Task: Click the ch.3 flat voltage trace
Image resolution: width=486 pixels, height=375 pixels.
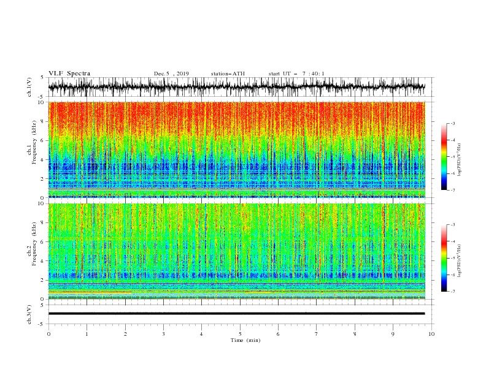Action: tap(236, 314)
